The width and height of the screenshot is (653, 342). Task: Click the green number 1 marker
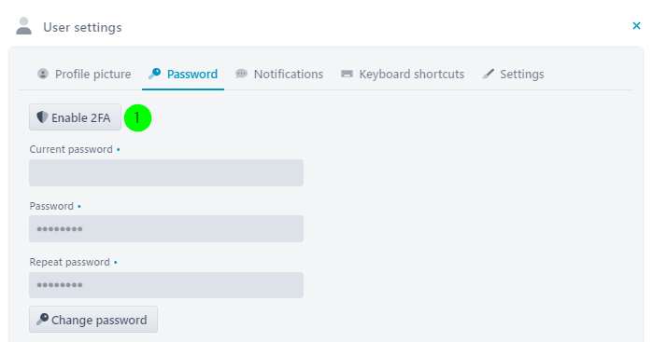[137, 118]
